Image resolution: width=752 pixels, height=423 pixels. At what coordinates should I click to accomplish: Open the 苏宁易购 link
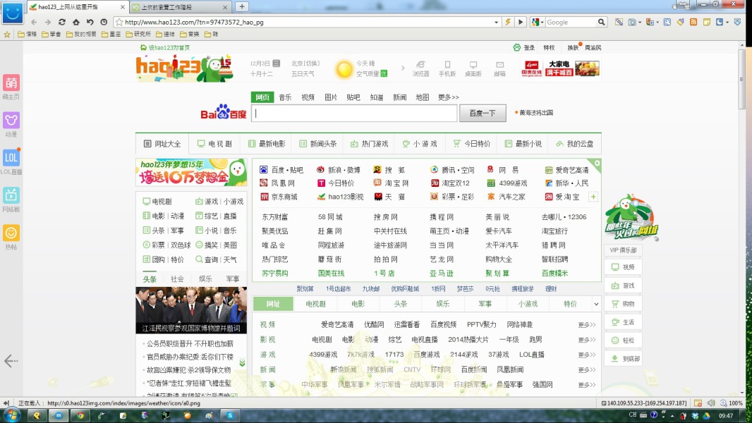pos(275,274)
